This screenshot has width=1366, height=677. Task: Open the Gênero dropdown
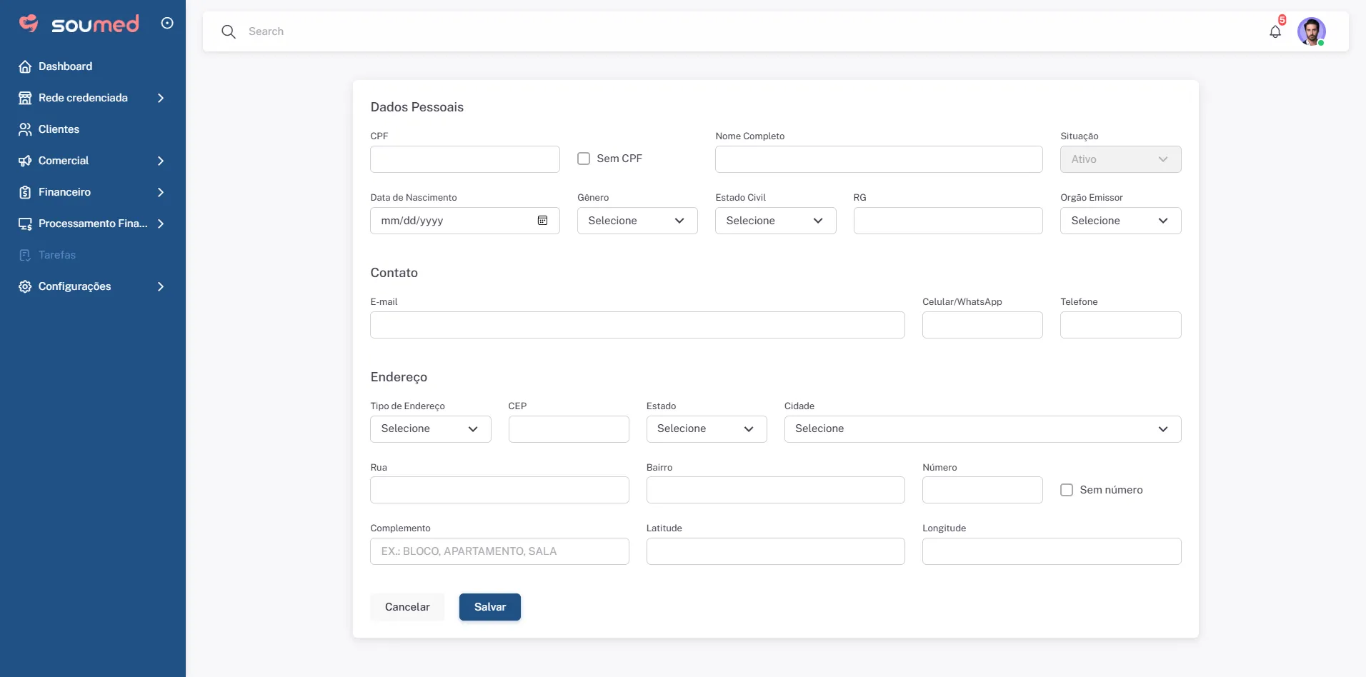(637, 221)
